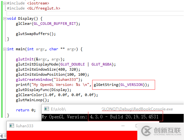Image resolution: width=184 pixels, height=140 pixels.
Task: Click the RedBookConsole.exe console title bar
Action: (112, 109)
